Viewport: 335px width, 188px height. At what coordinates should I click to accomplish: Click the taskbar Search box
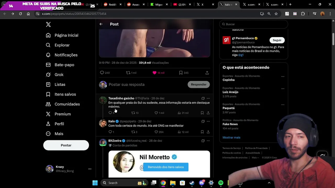click(125, 183)
